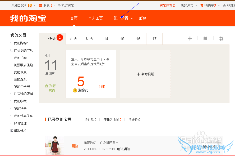This screenshot has width=235, height=156.
Task: Expand the 我的淘宝 dropdown in the top bar
Action: [x=196, y=6]
